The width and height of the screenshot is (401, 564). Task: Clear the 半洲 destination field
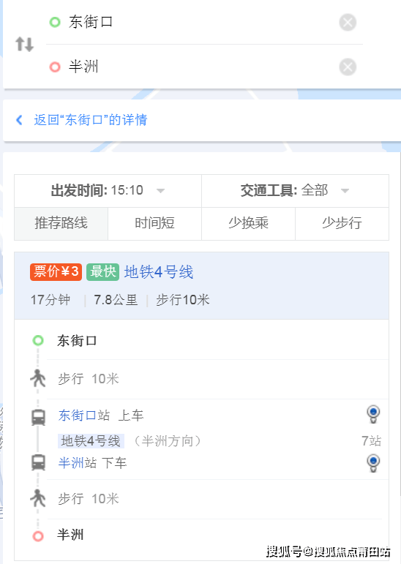click(348, 67)
